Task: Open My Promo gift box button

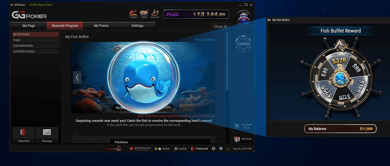Action: 243,139
